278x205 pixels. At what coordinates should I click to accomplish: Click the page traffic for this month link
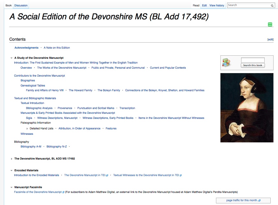point(242,201)
